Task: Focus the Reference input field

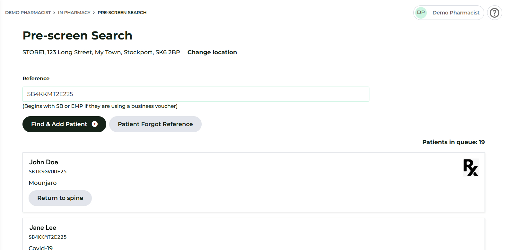Action: click(x=196, y=94)
